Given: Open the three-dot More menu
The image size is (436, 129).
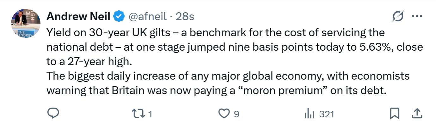Looking at the screenshot, I should click(417, 16).
